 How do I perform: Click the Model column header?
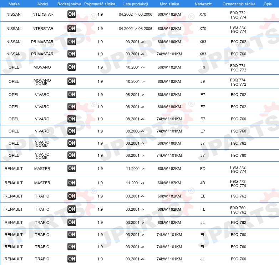pyautogui.click(x=42, y=4)
